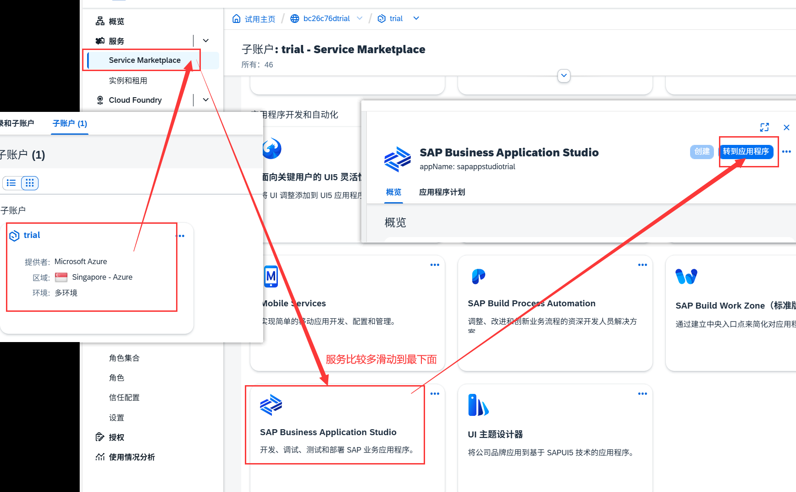The height and width of the screenshot is (492, 796).
Task: Open the trial subaccount tile link
Action: point(32,235)
